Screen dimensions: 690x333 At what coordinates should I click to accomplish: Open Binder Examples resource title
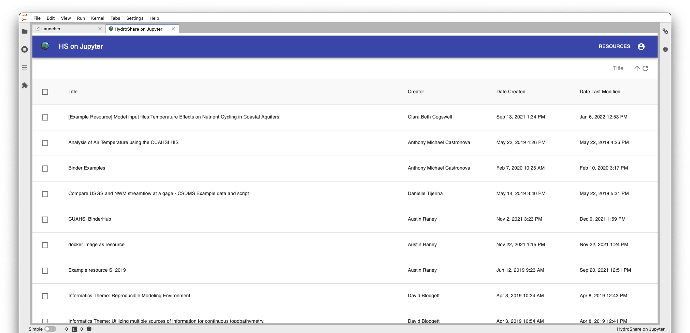pyautogui.click(x=87, y=168)
